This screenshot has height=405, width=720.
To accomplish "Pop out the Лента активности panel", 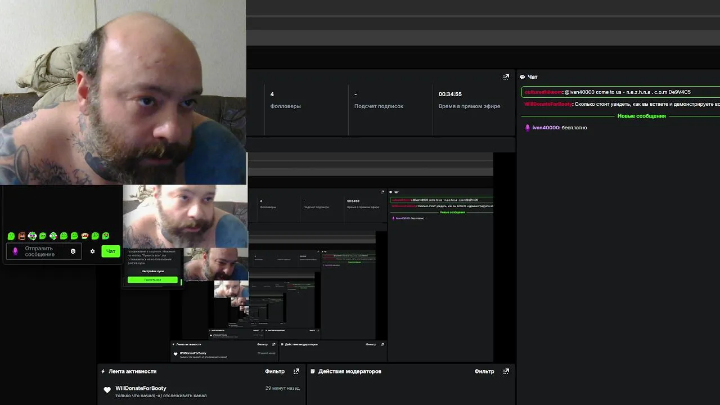I will click(296, 371).
